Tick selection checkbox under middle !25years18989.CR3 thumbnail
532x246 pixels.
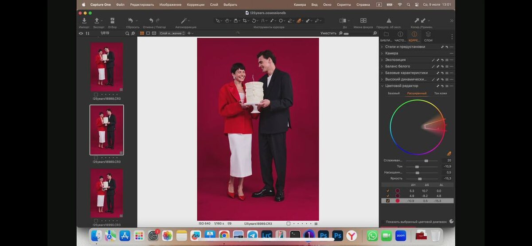click(x=96, y=157)
